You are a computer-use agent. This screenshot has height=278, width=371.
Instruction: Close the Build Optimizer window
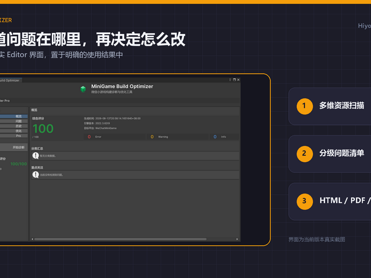238,80
